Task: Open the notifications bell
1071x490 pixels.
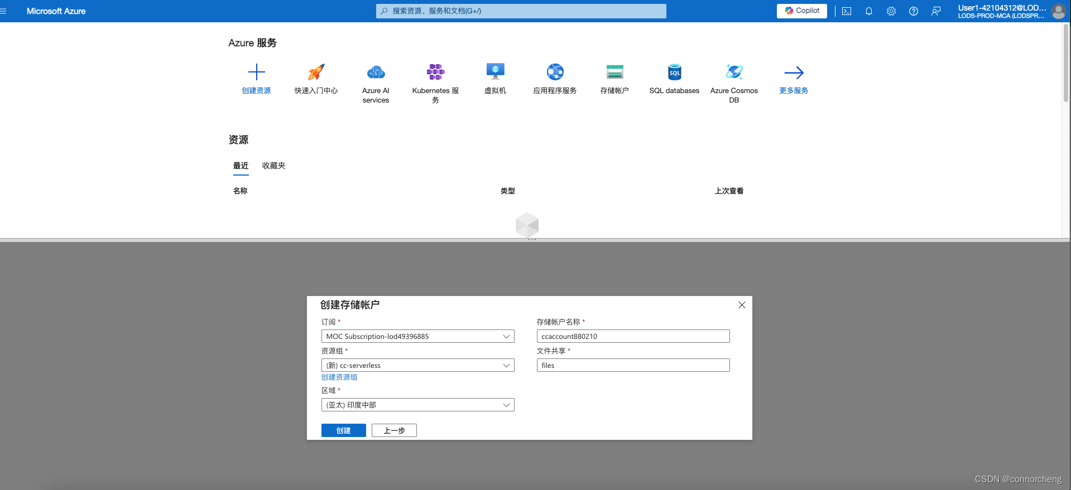Action: tap(869, 11)
